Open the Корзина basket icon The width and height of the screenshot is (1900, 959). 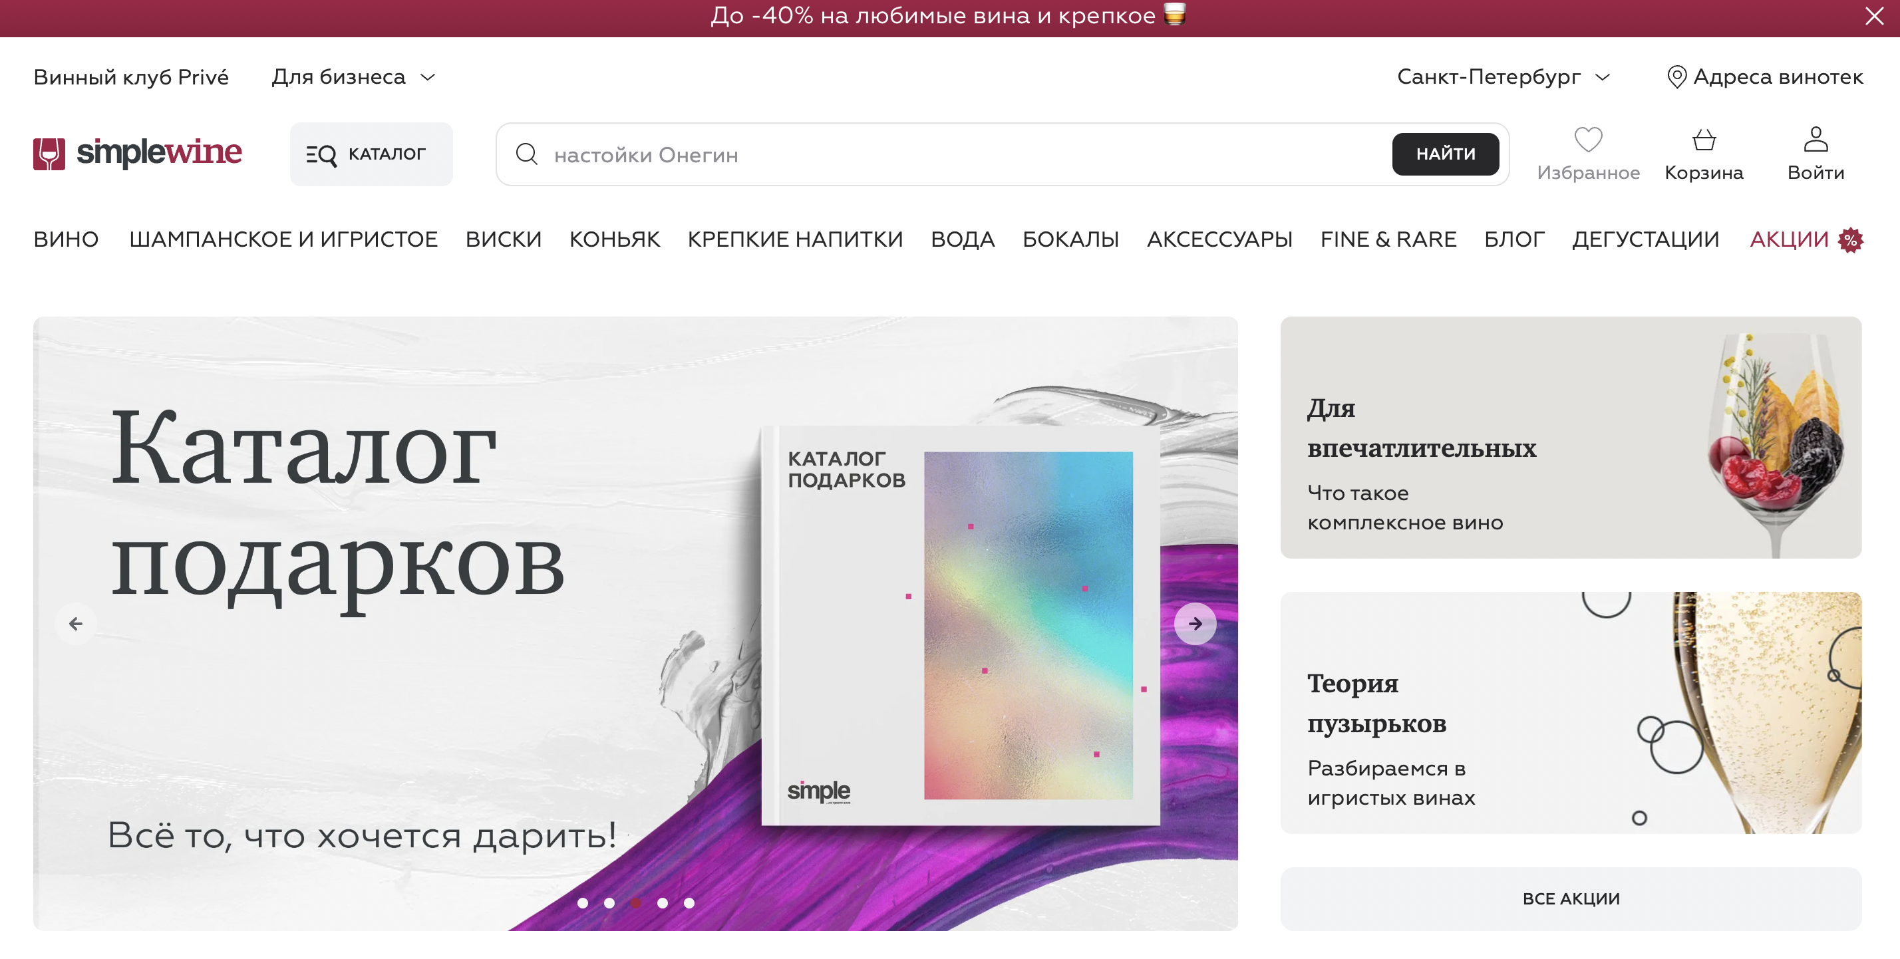coord(1704,140)
